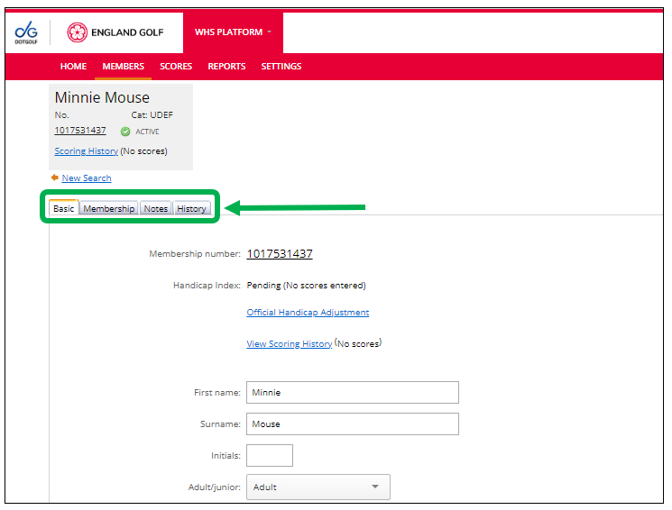Screen dimensions: 672x510
Task: Open Scoring History link in member card
Action: [87, 151]
